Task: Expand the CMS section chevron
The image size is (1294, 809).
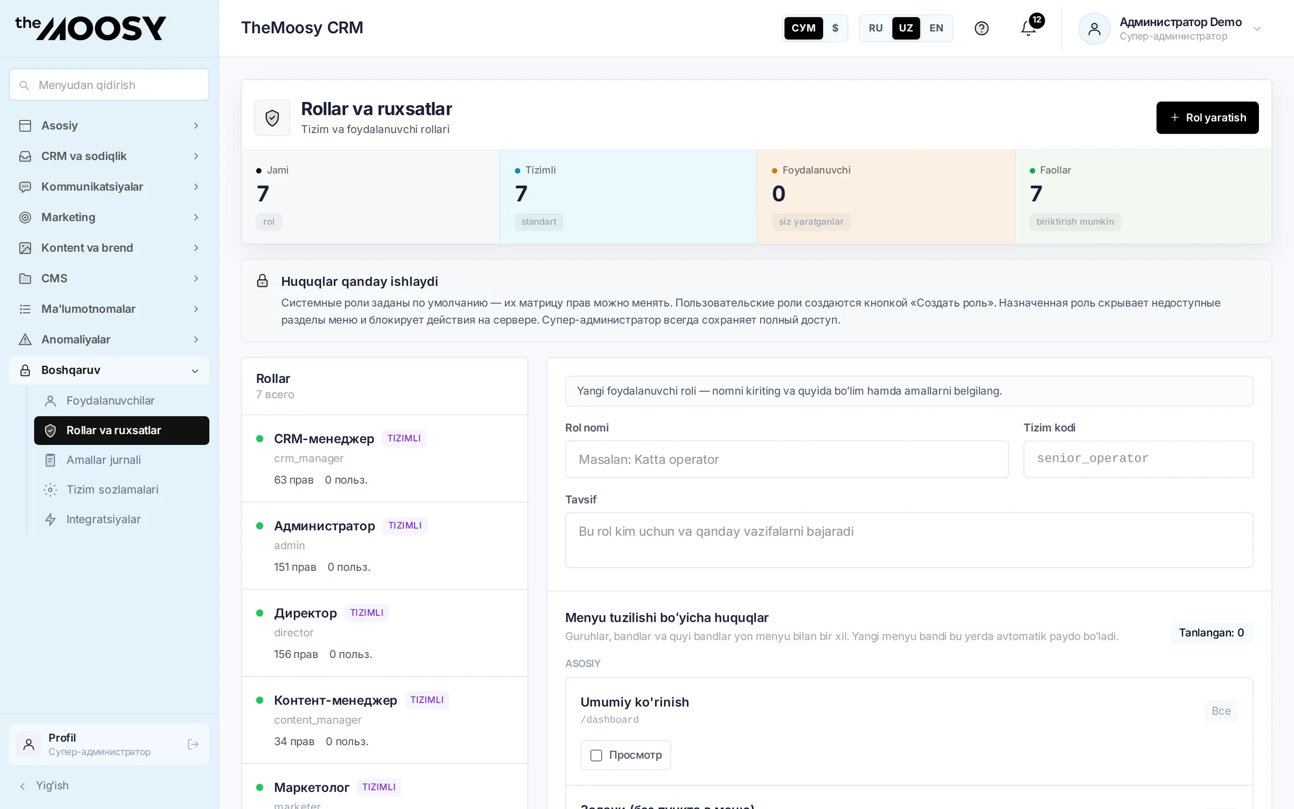Action: tap(196, 279)
